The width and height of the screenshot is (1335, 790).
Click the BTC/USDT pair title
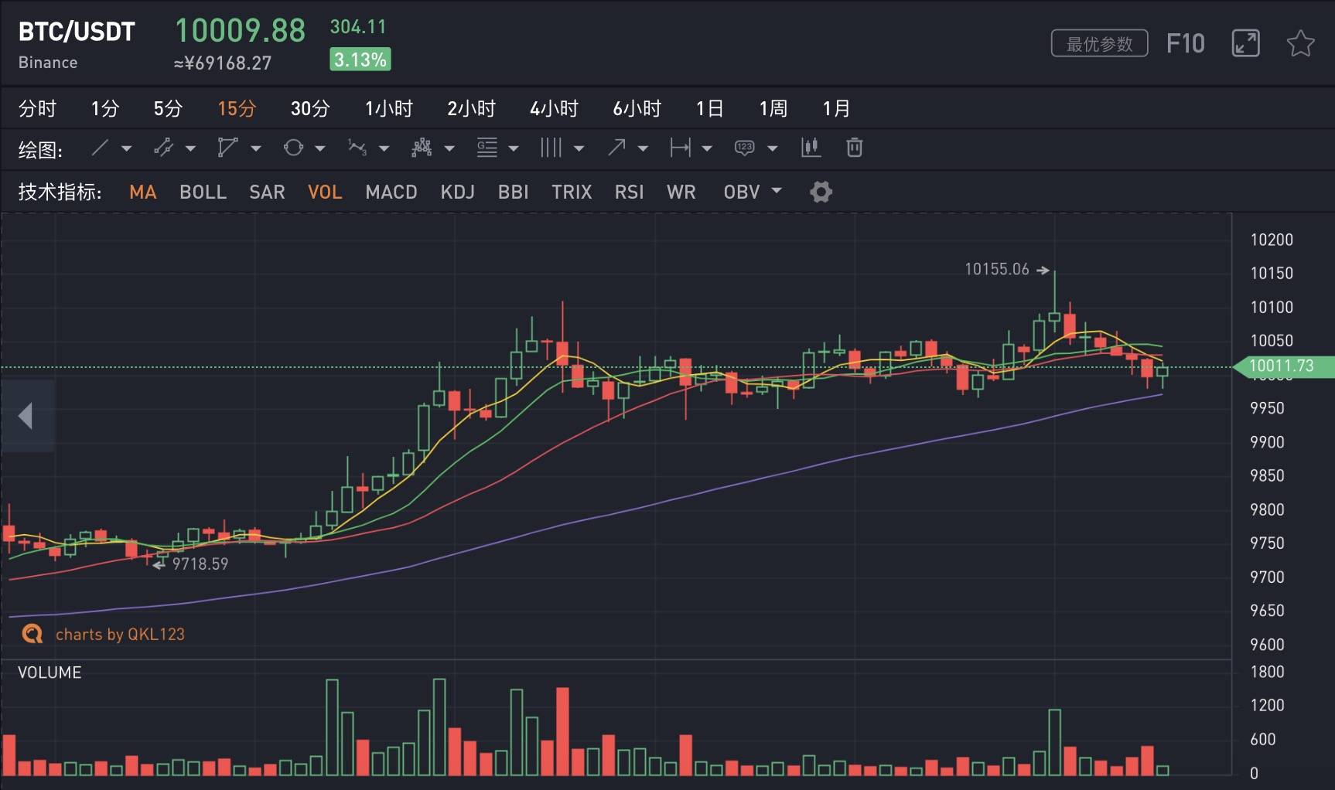tap(77, 32)
